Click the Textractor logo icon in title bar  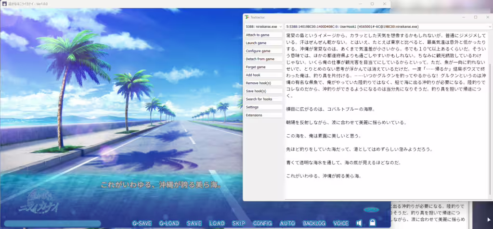pyautogui.click(x=247, y=17)
